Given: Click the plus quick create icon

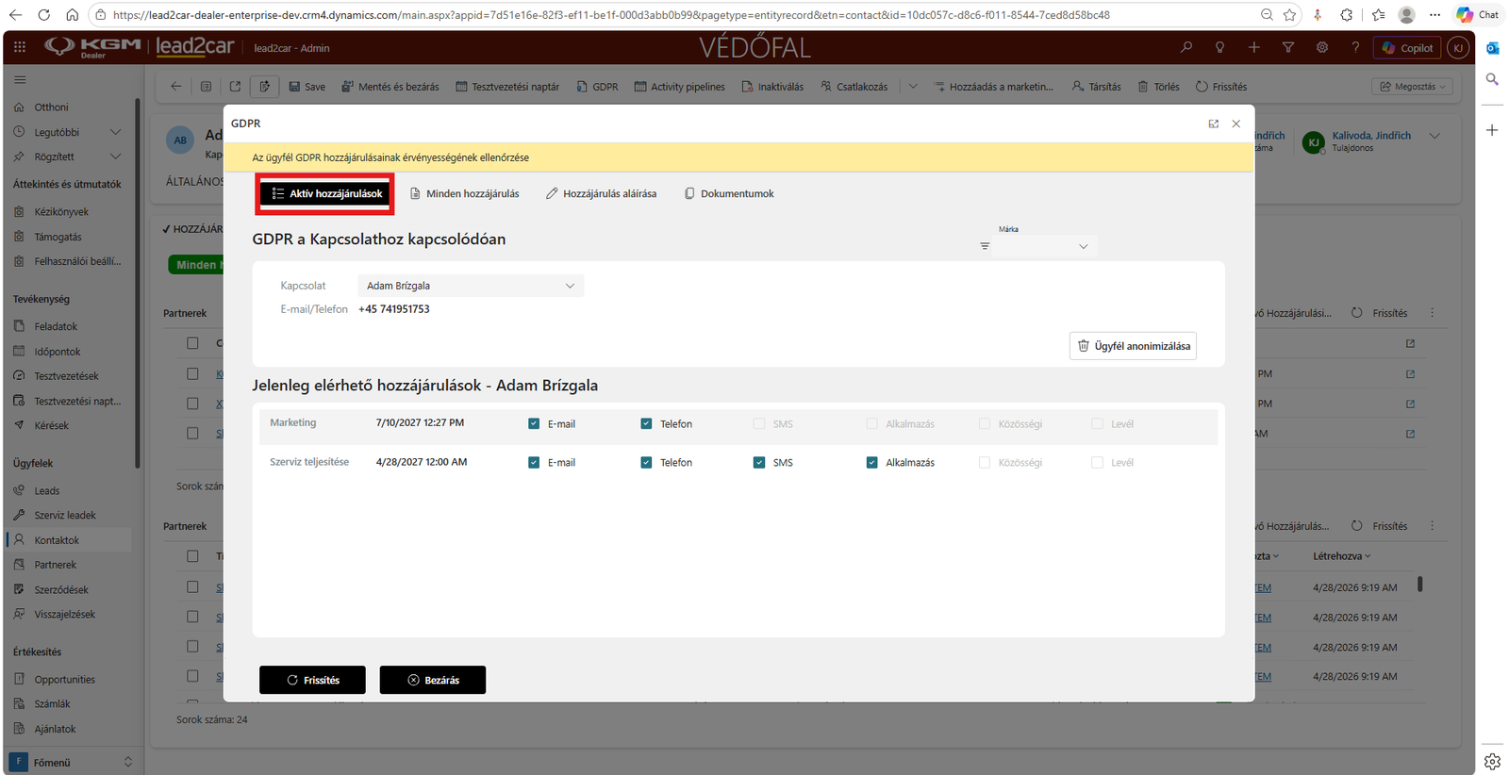Looking at the screenshot, I should 1254,47.
